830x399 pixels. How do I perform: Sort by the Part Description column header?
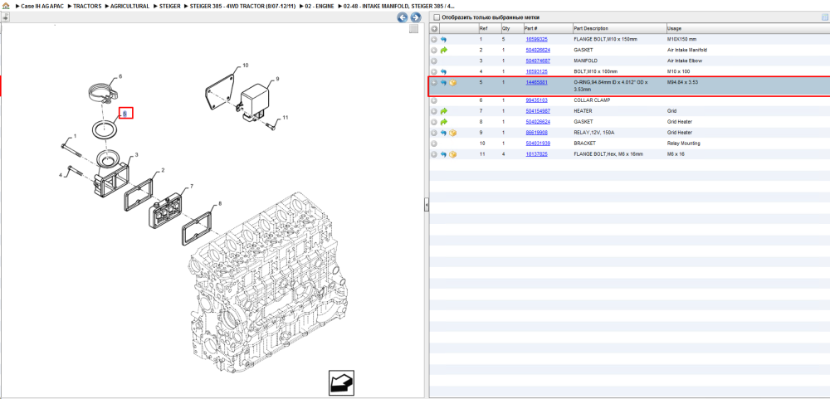coord(619,28)
